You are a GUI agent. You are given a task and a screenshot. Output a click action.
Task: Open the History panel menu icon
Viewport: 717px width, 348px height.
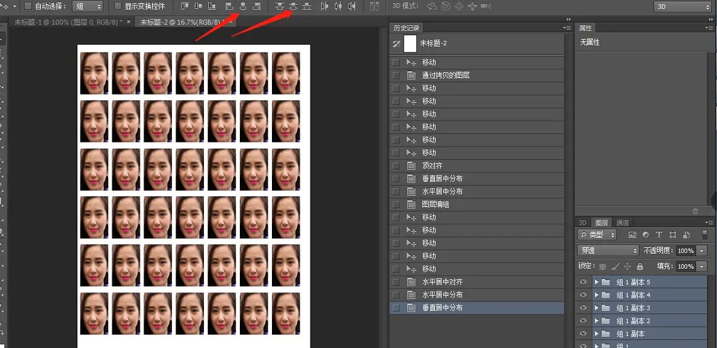567,28
